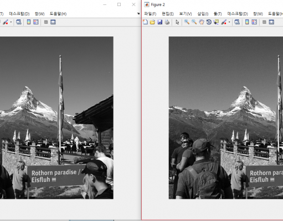Expand Brush color dropdown arrow in Figure 2
Screen dimensions: 283x221
click(x=229, y=22)
